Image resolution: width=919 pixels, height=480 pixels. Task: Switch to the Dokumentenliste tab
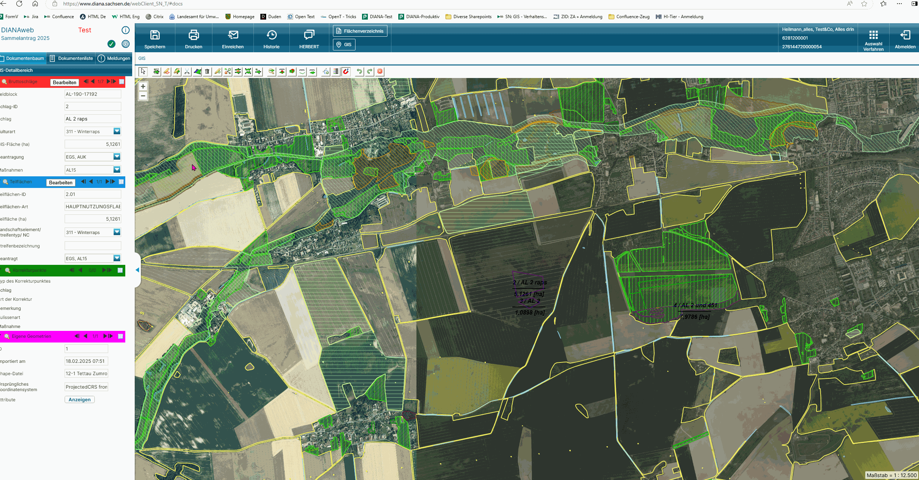pyautogui.click(x=72, y=58)
